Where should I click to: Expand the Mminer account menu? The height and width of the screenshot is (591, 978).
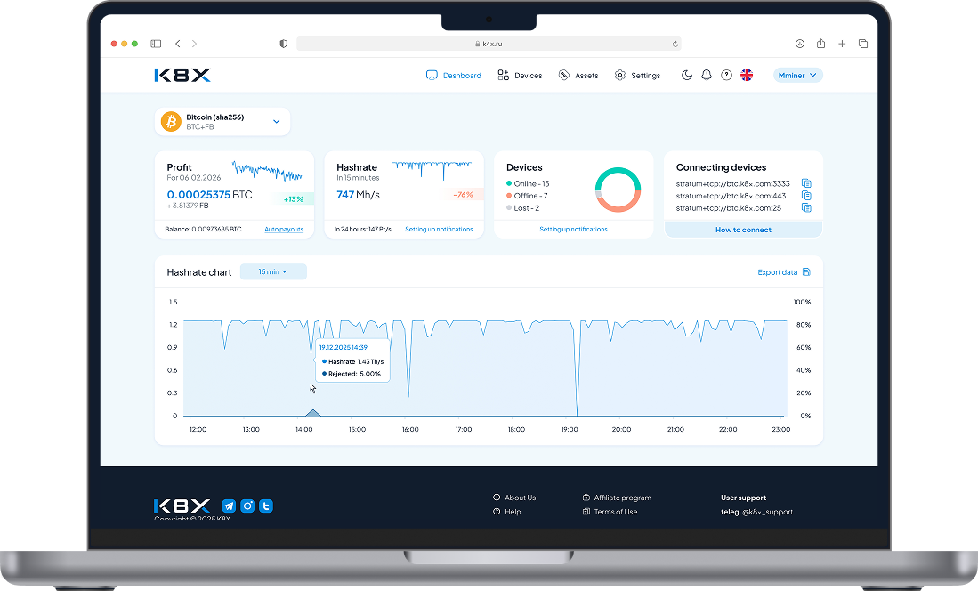tap(797, 76)
